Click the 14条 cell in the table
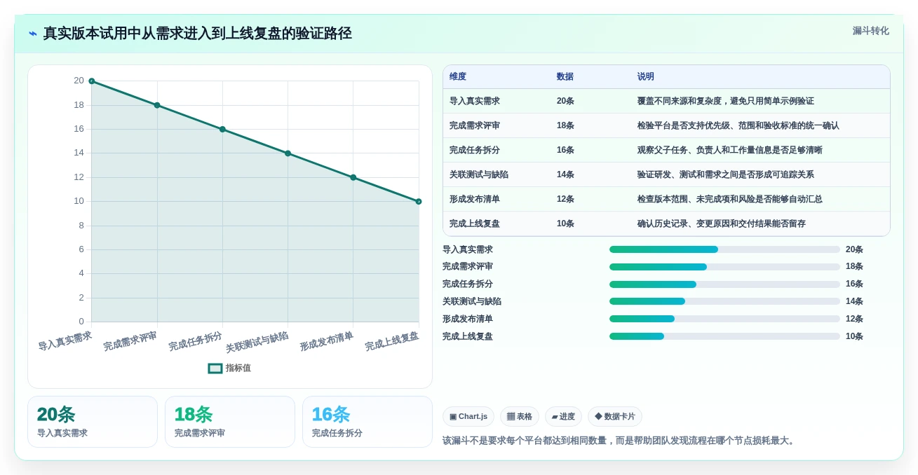Image resolution: width=918 pixels, height=475 pixels. coord(565,174)
